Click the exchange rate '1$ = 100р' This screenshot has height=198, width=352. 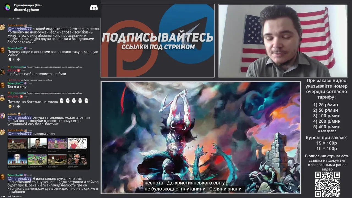[326, 143]
